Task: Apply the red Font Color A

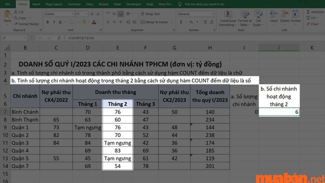Action: 94,22
